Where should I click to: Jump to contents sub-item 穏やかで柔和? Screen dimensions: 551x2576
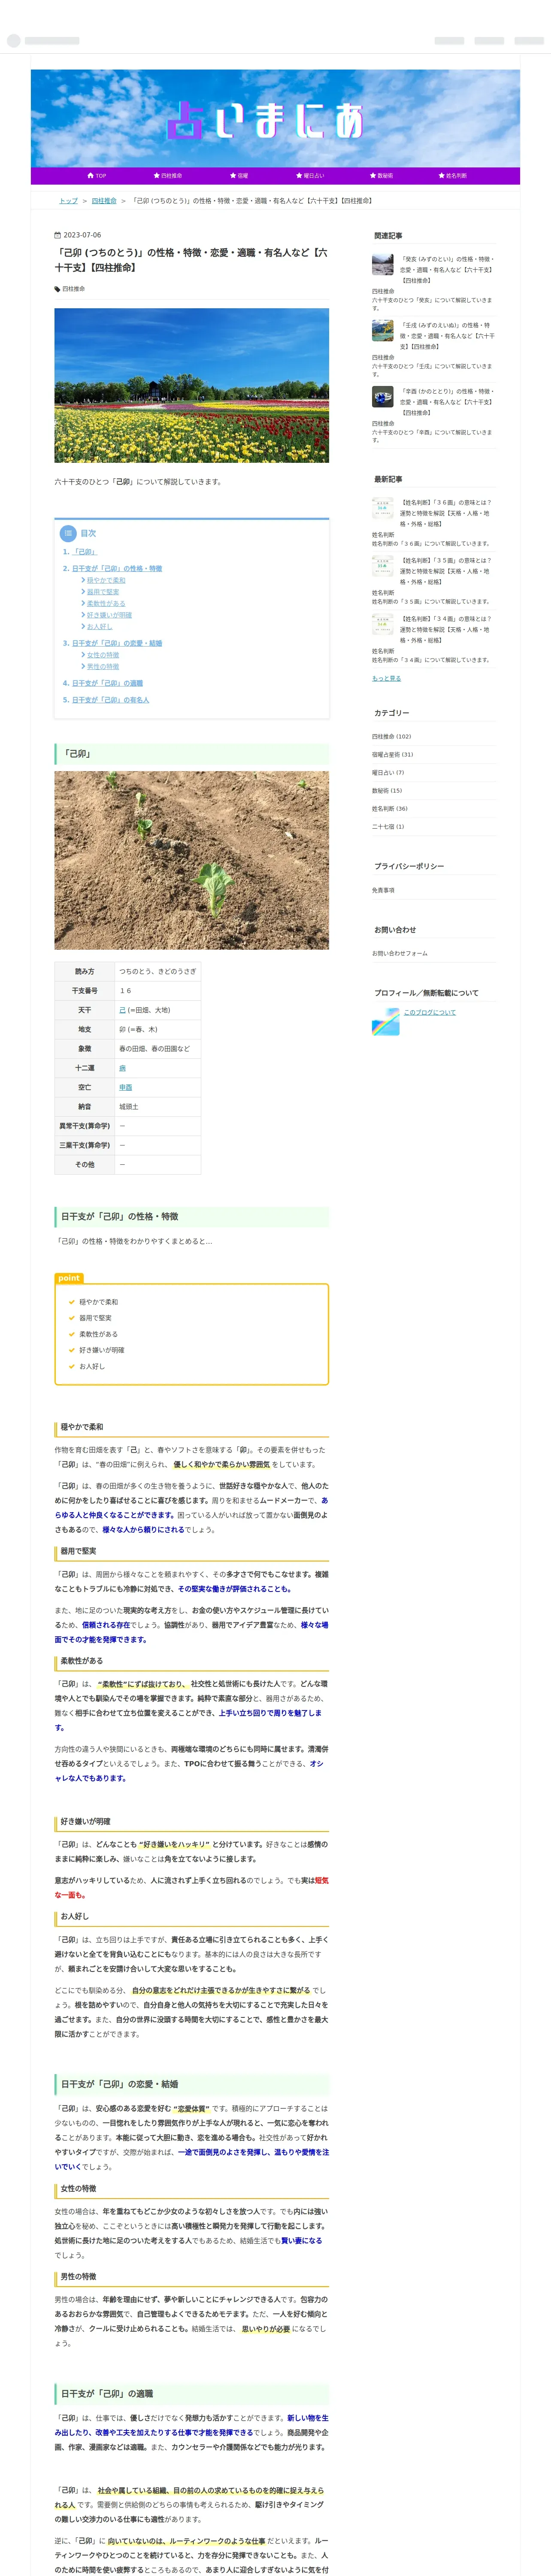coord(106,580)
